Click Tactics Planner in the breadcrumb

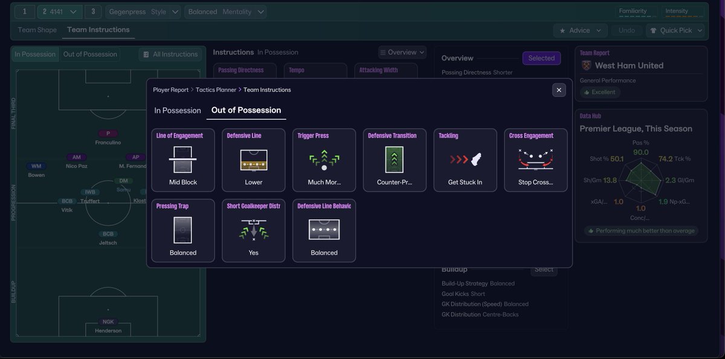click(216, 89)
